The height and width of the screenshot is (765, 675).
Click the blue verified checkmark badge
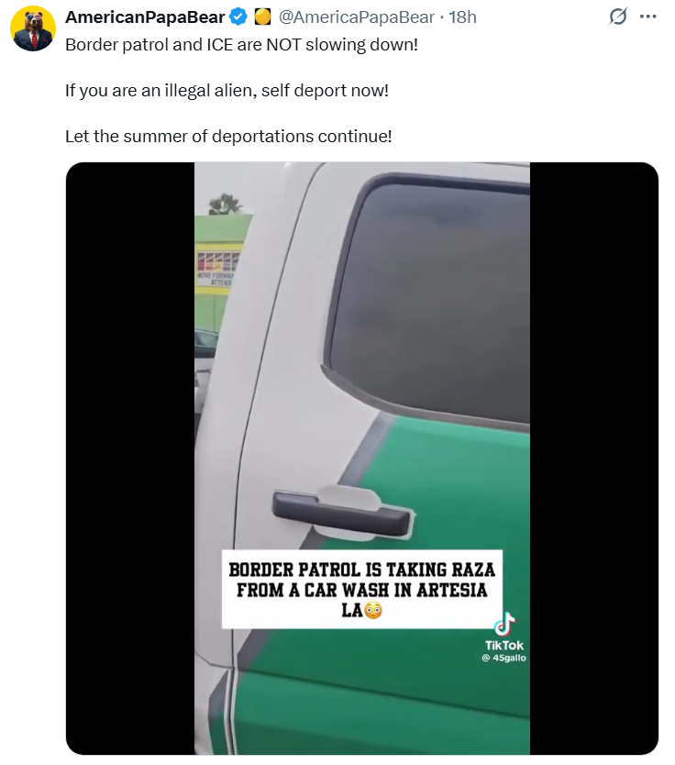point(238,17)
